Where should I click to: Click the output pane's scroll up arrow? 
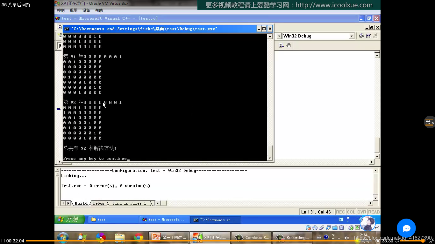(375, 171)
